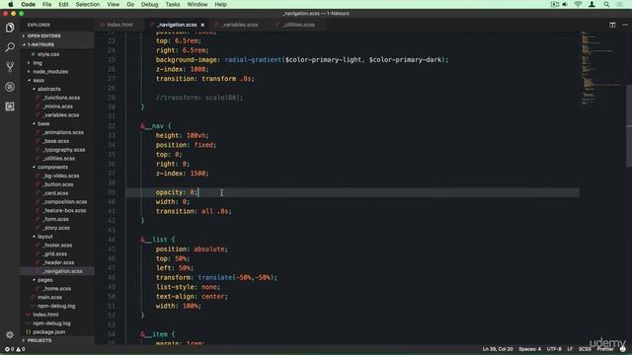Open _button.scss in the explorer

tap(57, 184)
